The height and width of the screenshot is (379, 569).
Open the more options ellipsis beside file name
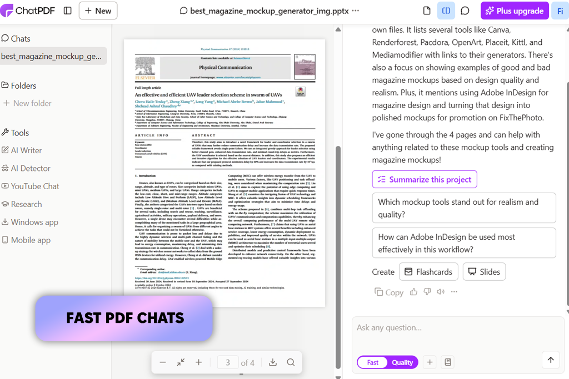pos(356,11)
